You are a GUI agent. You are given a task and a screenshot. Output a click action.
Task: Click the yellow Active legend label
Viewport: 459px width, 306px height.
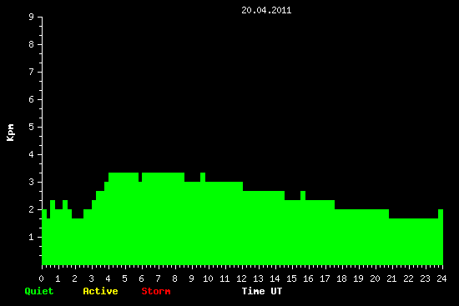(100, 291)
